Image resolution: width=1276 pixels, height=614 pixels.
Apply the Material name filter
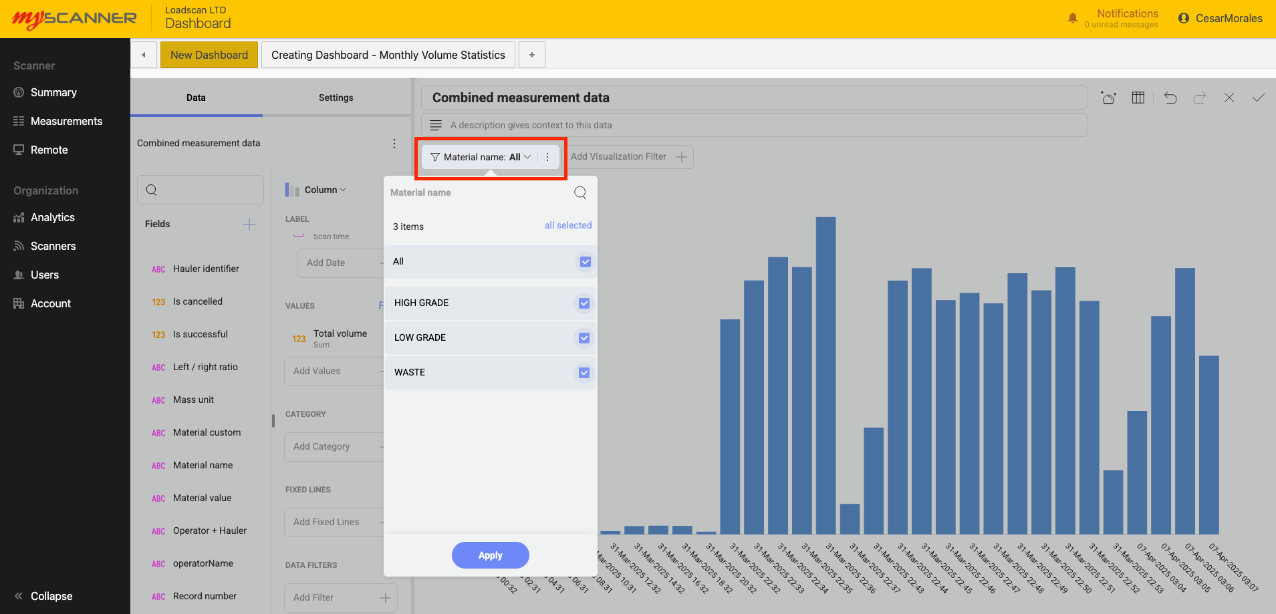(x=491, y=555)
